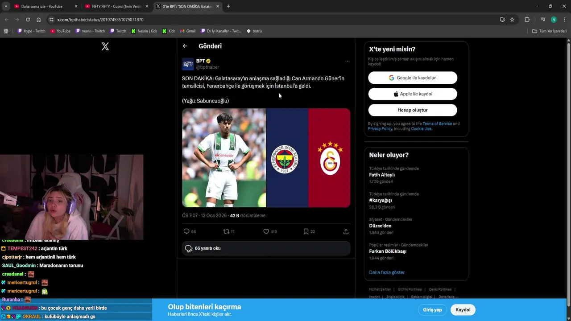This screenshot has width=571, height=321.
Task: Open the Gmail bookmark
Action: (x=188, y=31)
